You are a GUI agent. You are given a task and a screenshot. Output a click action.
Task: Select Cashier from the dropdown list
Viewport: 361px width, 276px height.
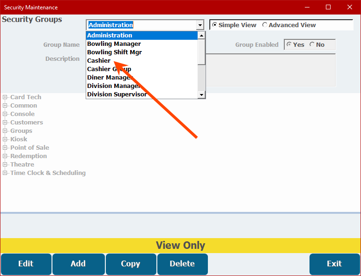[x=99, y=61]
